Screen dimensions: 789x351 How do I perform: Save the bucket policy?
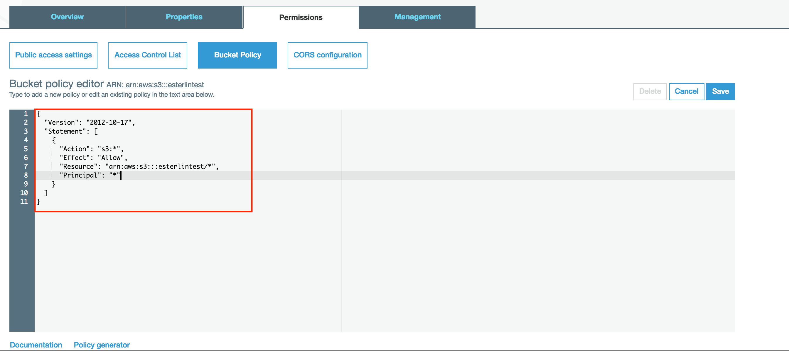720,91
